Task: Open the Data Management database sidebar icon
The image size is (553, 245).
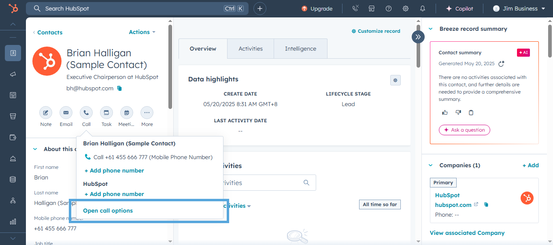Action: click(13, 179)
